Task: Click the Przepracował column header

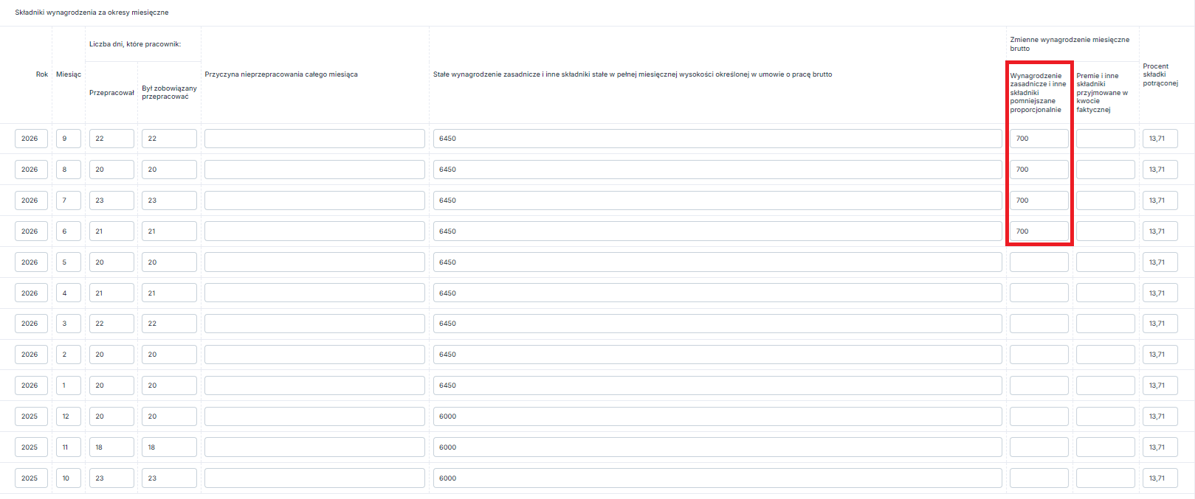Action: tap(111, 93)
